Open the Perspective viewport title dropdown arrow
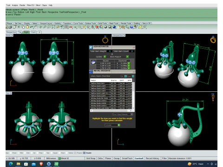 [125, 35]
